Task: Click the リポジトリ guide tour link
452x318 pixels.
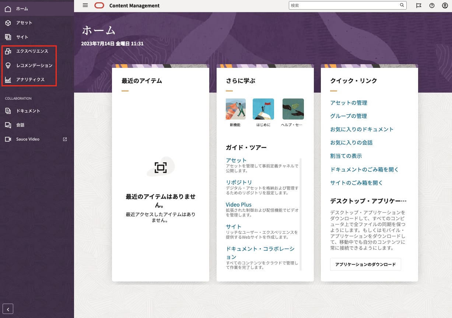Action: [x=239, y=182]
